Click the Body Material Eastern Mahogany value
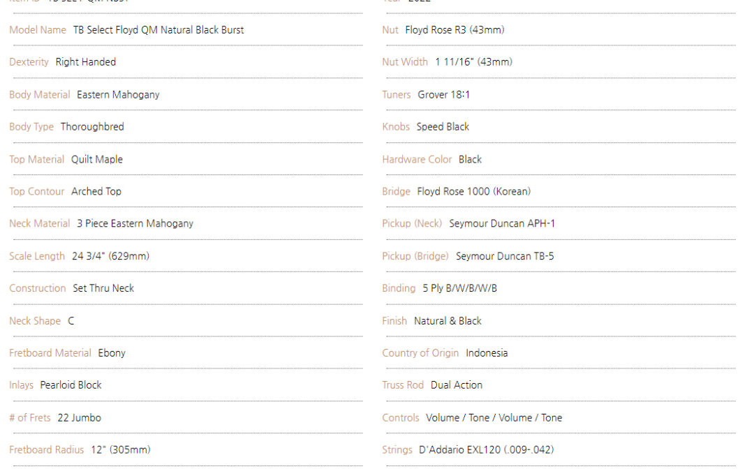The width and height of the screenshot is (754, 471). [x=118, y=95]
